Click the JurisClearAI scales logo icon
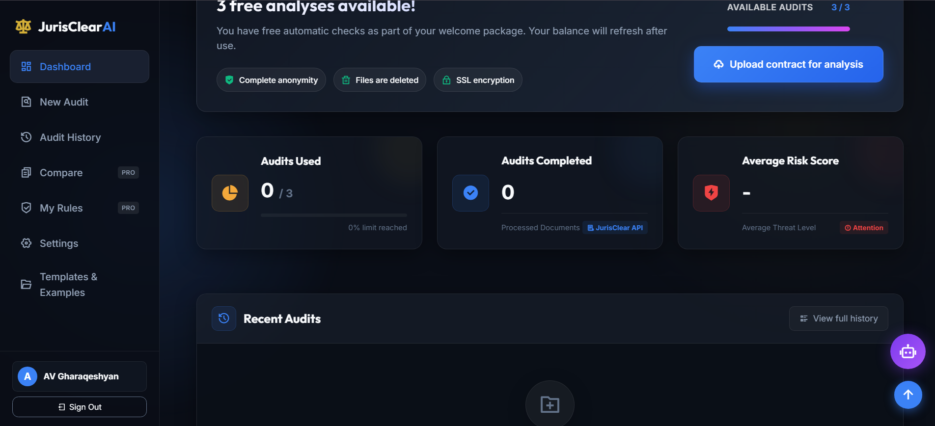The image size is (935, 426). (x=23, y=27)
